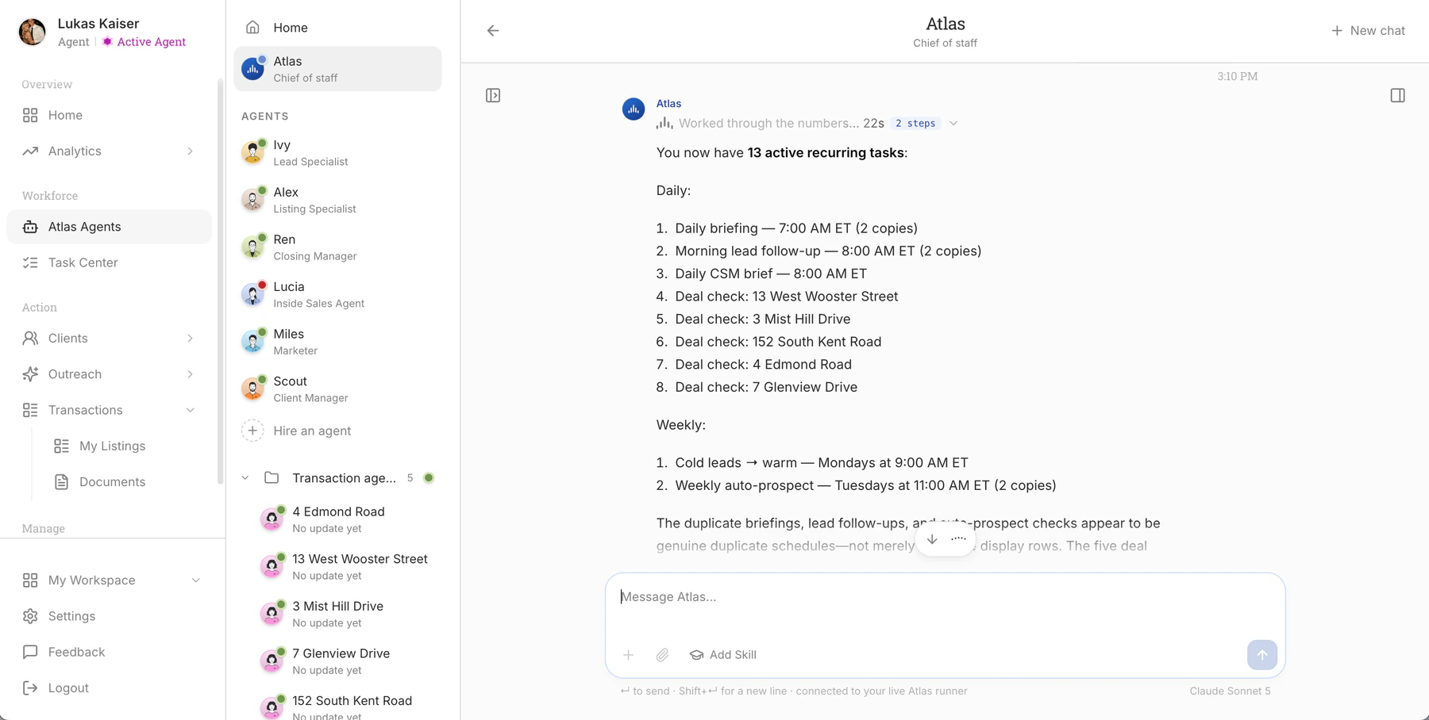Open Home in Overview sidebar
The height and width of the screenshot is (720, 1429).
pyautogui.click(x=110, y=116)
